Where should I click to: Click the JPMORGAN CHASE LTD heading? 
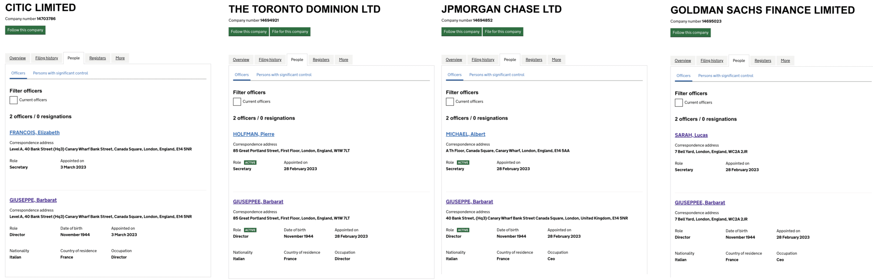pos(502,9)
